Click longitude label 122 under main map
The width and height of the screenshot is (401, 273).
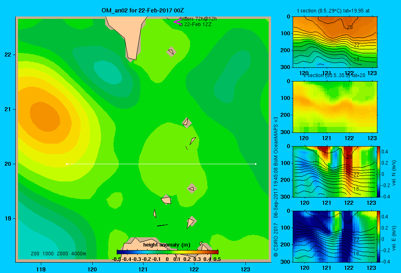(x=194, y=269)
